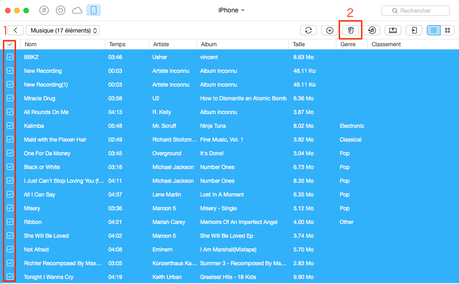This screenshot has width=459, height=284.
Task: Click album Lost In A Moment
Action: pos(222,195)
